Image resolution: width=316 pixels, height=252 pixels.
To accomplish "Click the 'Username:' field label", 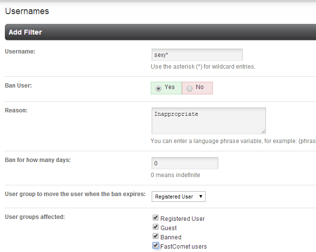I will 20,52.
